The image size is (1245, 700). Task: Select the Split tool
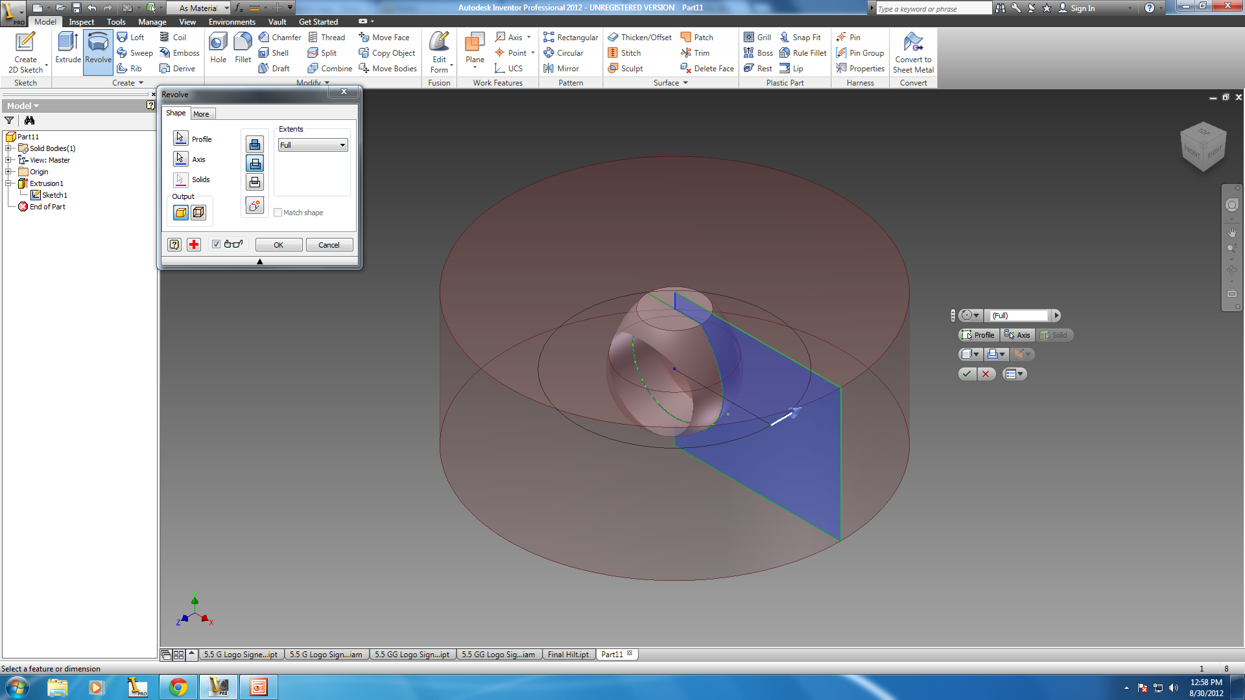[x=322, y=52]
